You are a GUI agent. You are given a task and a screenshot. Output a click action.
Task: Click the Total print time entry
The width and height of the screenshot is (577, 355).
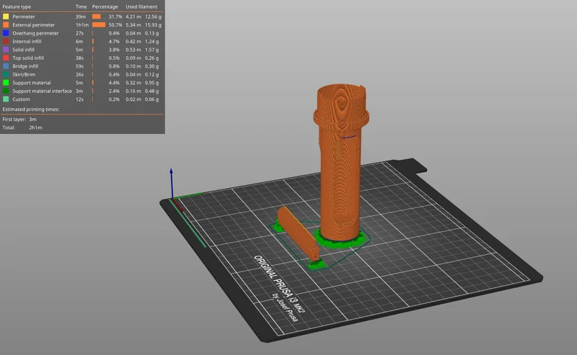pyautogui.click(x=22, y=127)
